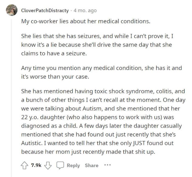Upvote the CloverPatchDistracty comment
The width and height of the screenshot is (192, 177).
coord(24,165)
